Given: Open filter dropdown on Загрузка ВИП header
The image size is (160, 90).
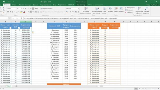Looking at the screenshot, I should pyautogui.click(x=19, y=28).
